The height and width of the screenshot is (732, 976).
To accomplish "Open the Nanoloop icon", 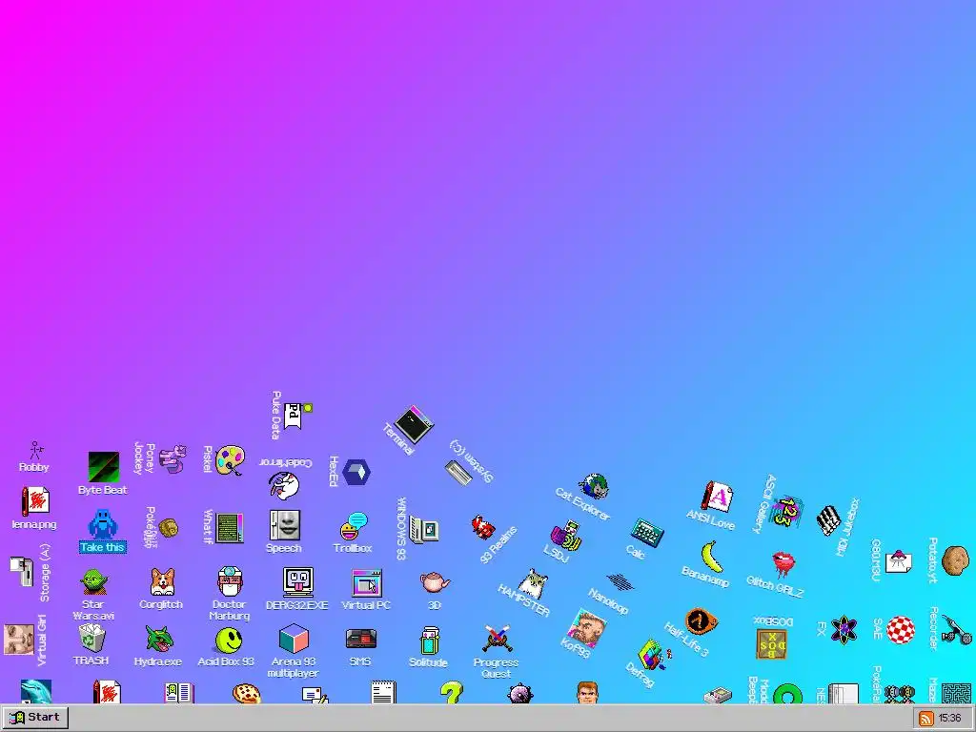I will click(620, 582).
